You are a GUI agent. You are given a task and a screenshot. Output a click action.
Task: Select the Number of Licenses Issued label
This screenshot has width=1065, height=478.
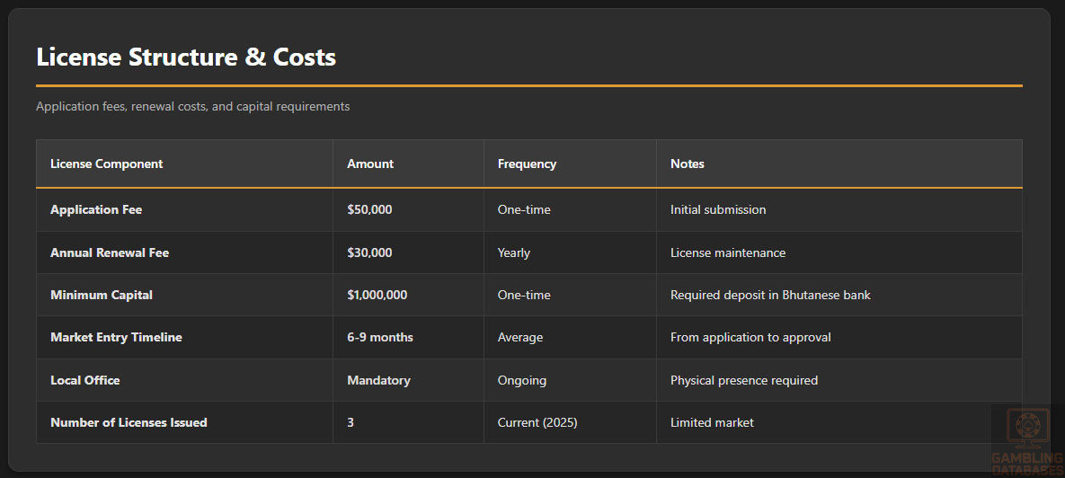pos(129,422)
